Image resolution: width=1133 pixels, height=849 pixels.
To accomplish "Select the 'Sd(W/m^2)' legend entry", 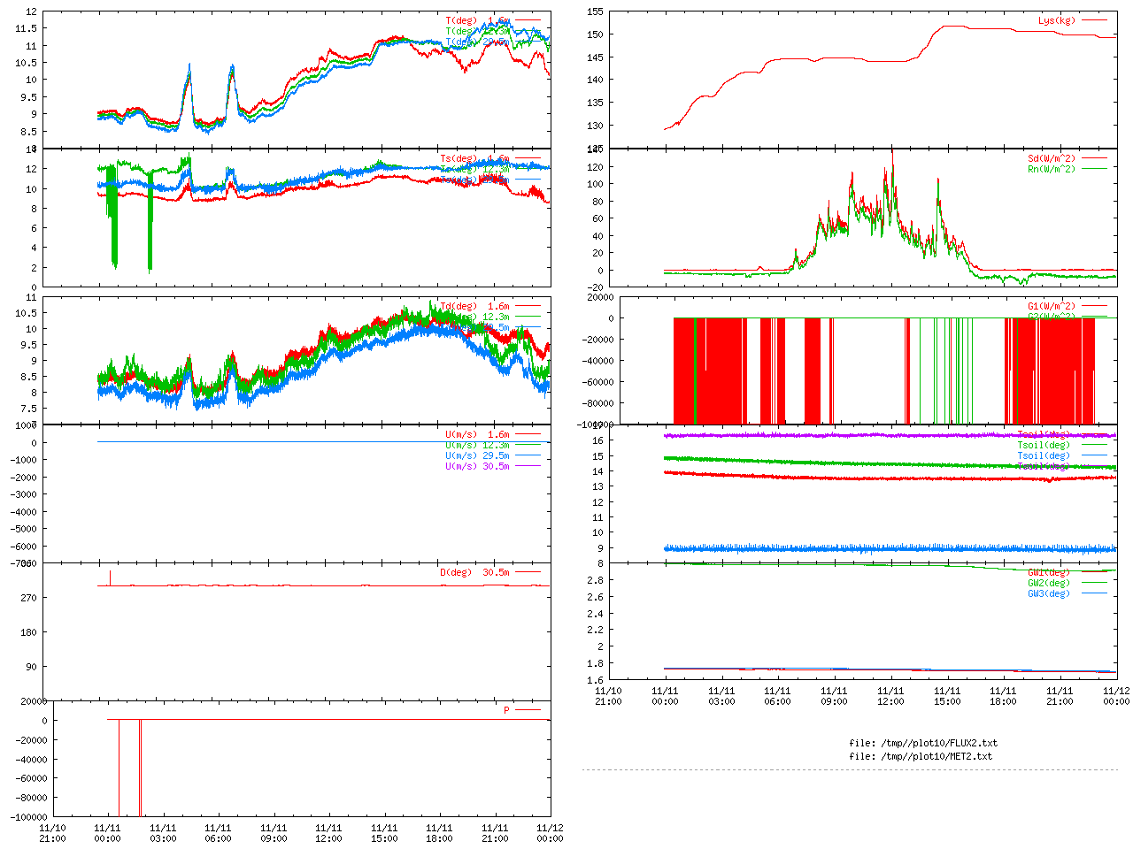I will point(1052,158).
